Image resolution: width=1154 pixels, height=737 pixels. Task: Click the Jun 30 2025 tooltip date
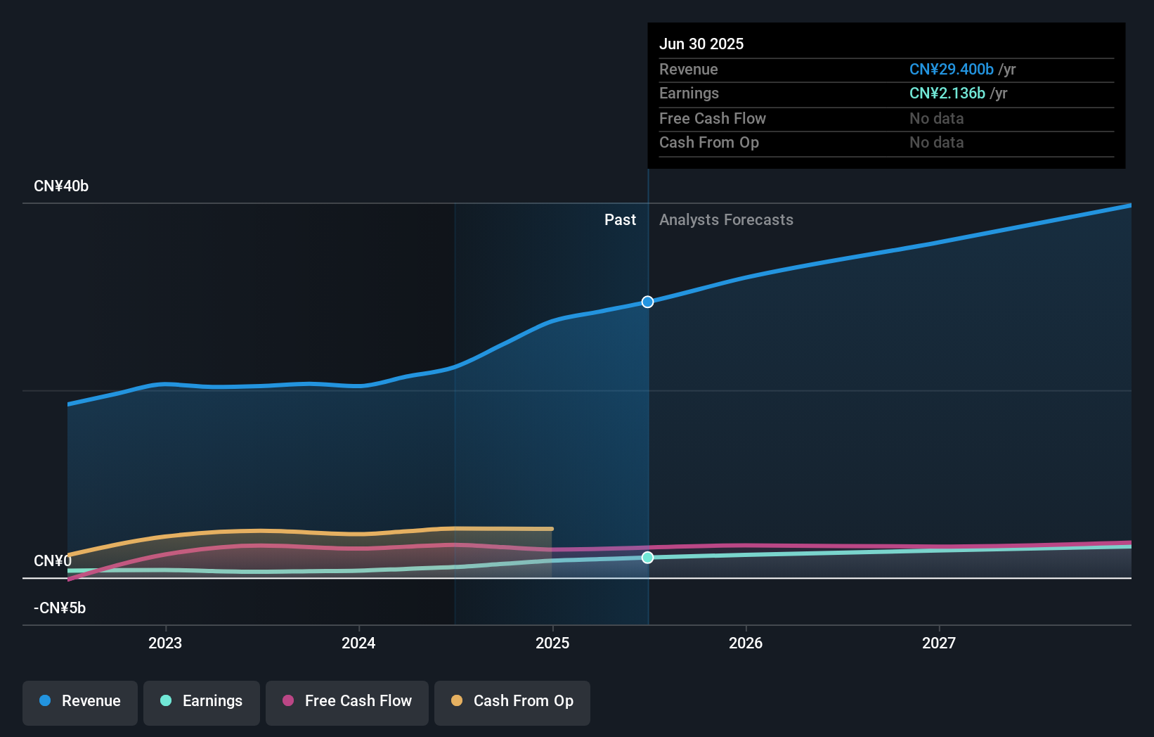[x=701, y=44]
